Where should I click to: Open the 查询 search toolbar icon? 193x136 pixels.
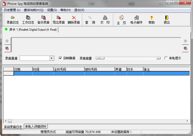(x=90, y=20)
